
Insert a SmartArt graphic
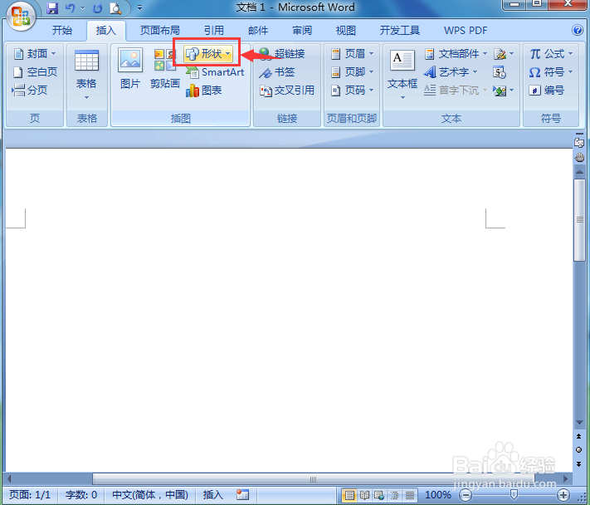coord(215,72)
